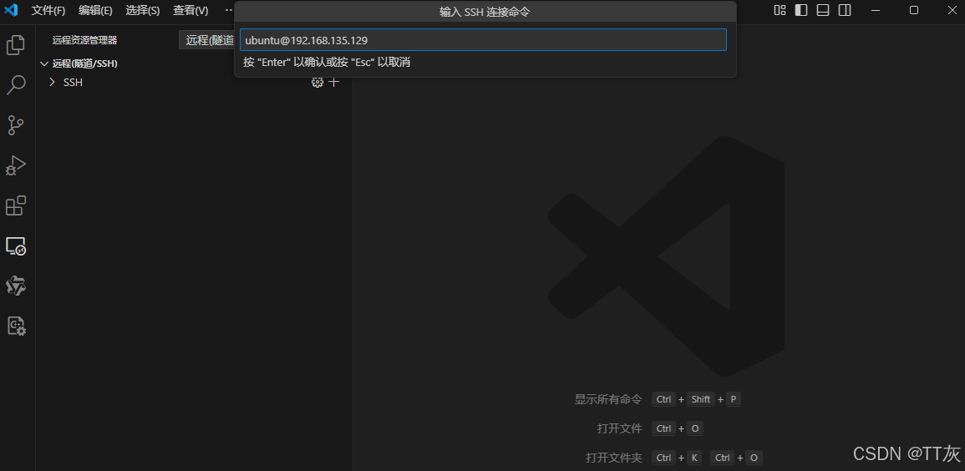Collapse the 远程(隧道/SSH) section
The image size is (965, 471).
pos(43,63)
